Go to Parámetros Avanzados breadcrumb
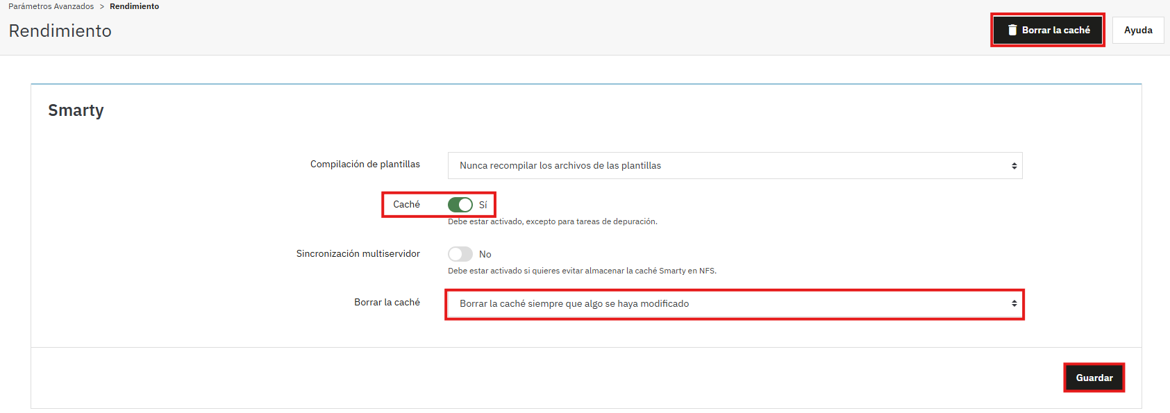The image size is (1170, 413). pyautogui.click(x=51, y=6)
